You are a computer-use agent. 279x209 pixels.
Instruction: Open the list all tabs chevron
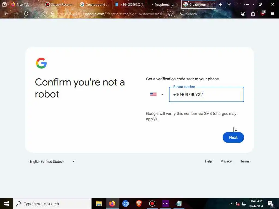229,4
